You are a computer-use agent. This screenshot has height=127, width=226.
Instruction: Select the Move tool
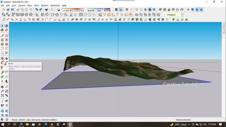coord(2,59)
